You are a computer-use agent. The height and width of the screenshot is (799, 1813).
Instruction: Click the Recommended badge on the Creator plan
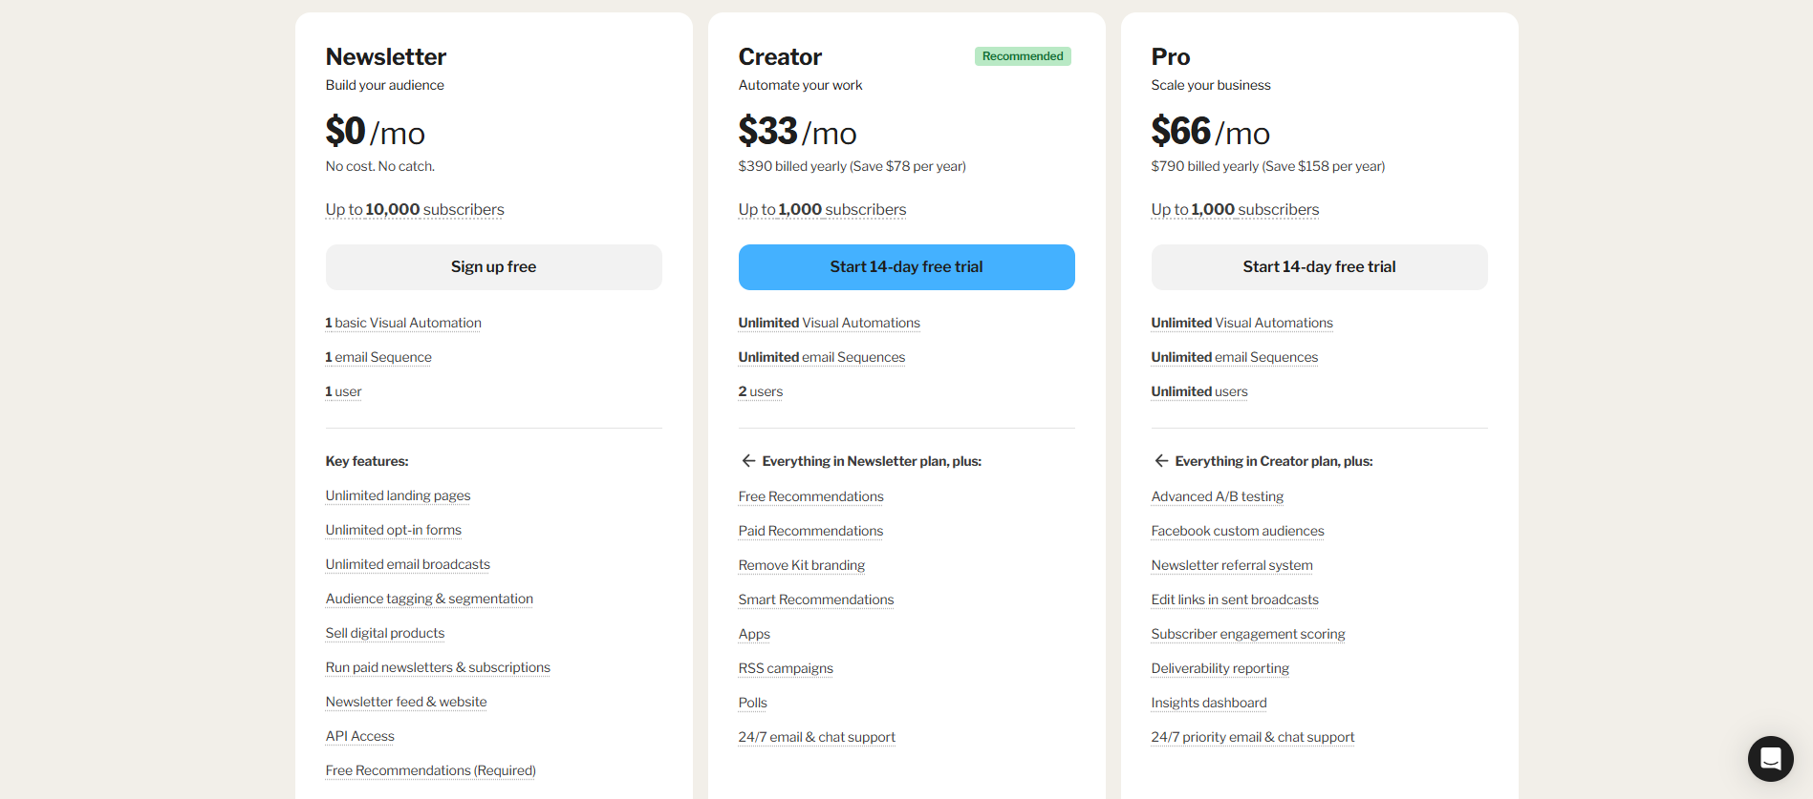click(x=1022, y=55)
